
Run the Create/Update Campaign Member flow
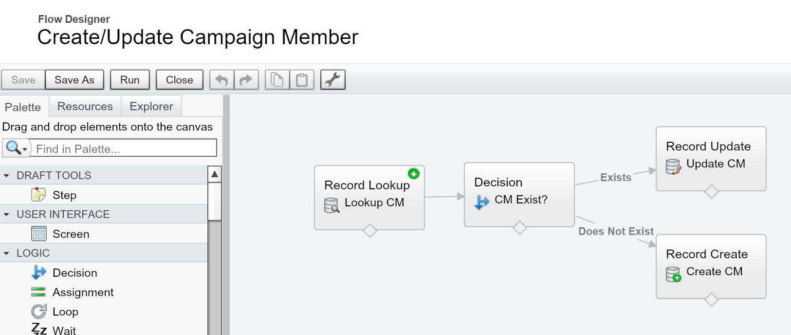tap(129, 80)
